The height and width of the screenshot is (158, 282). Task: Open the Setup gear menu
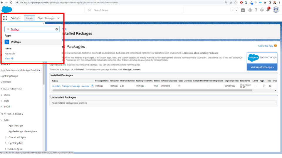click(x=262, y=10)
